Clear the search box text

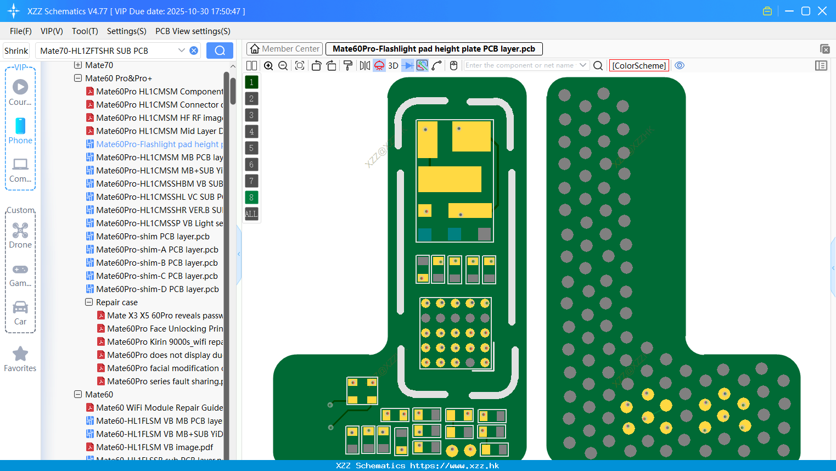click(x=194, y=51)
